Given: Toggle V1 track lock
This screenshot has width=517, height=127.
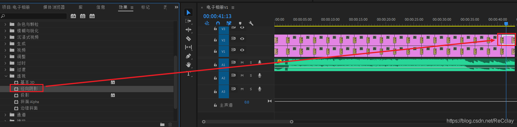Looking at the screenshot, I should point(215,51).
